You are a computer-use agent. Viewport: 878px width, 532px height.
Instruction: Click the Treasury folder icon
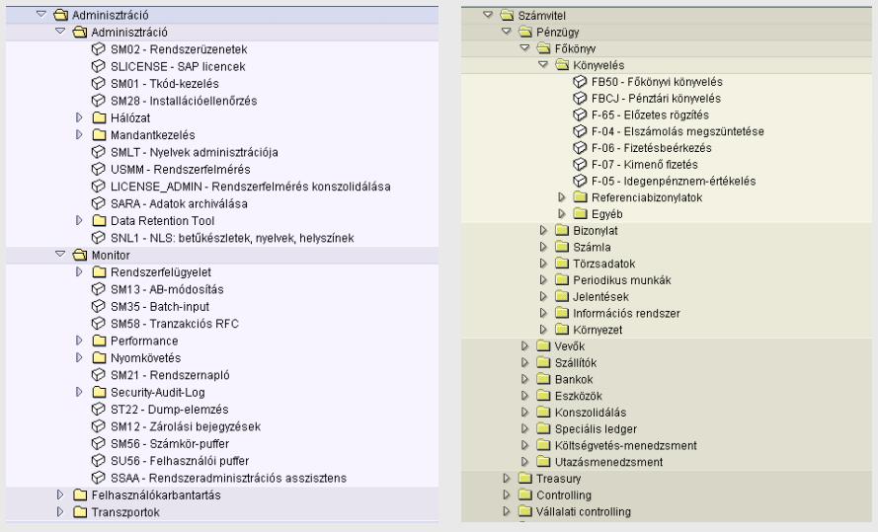tap(524, 479)
